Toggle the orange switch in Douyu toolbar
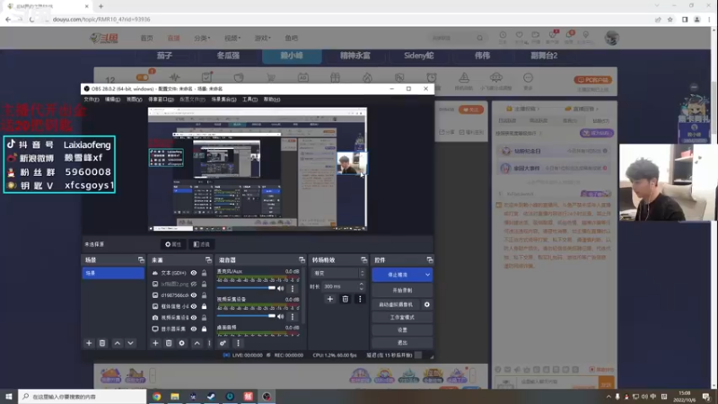Screen dimensions: 718x404 143,77
